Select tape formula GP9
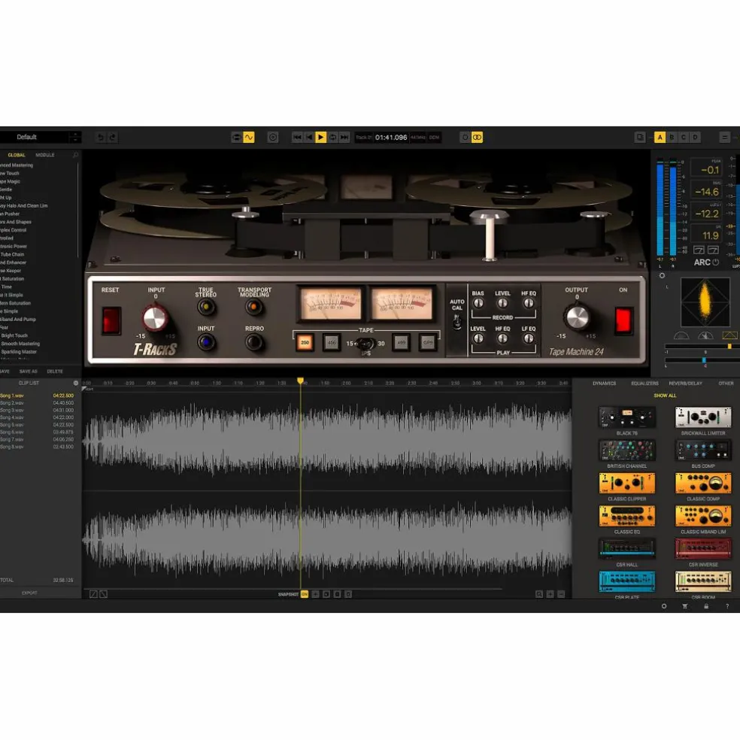Viewport: 740px width, 740px height. (x=428, y=343)
